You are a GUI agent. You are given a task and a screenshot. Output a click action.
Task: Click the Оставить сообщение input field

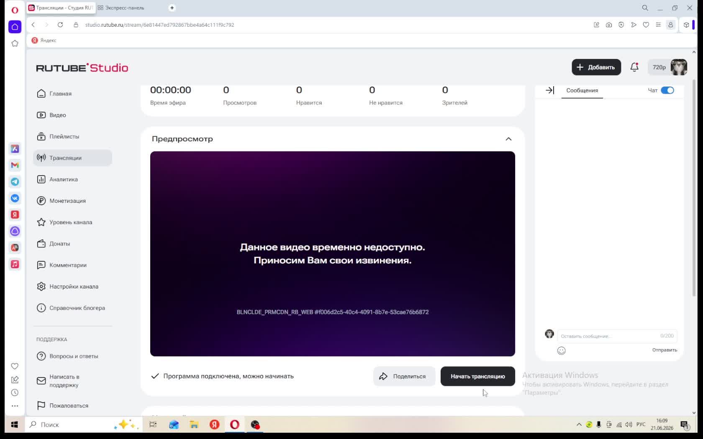617,336
